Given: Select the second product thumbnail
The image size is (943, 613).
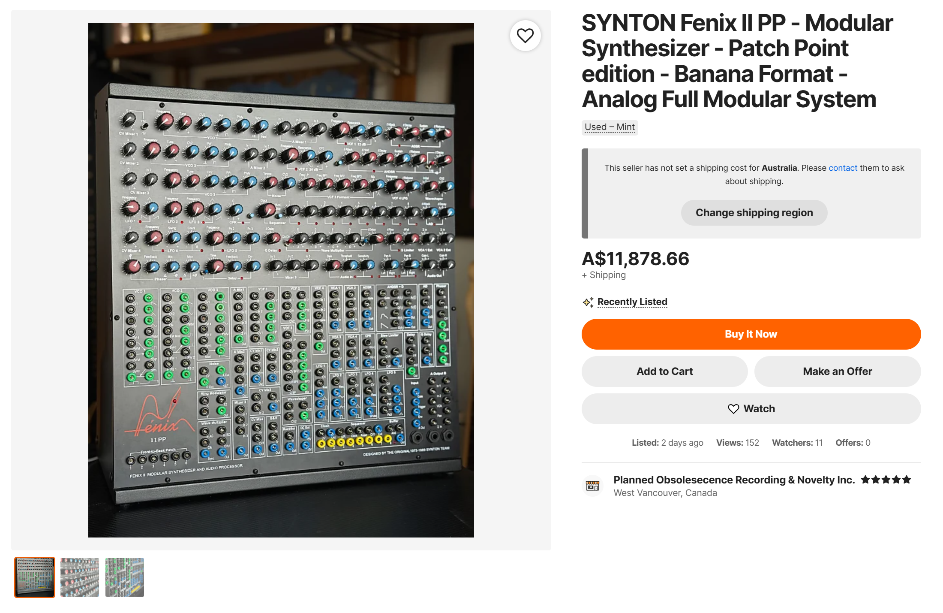Looking at the screenshot, I should pyautogui.click(x=80, y=577).
